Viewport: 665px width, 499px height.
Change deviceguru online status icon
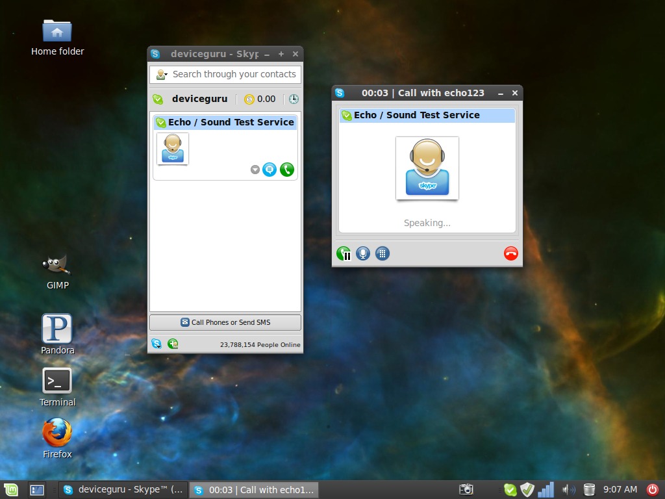tap(158, 99)
